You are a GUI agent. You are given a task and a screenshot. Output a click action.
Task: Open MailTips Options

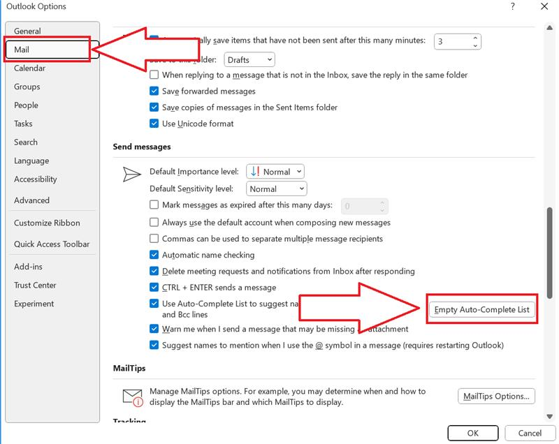point(496,397)
